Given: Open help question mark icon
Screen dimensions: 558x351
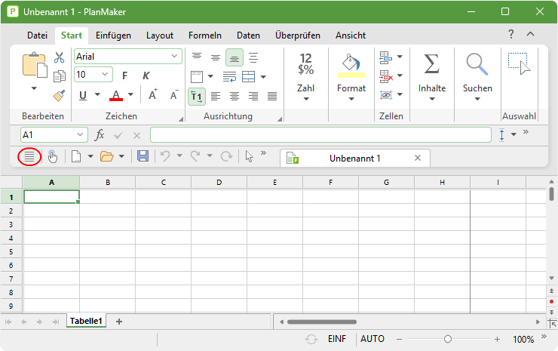Looking at the screenshot, I should 511,34.
